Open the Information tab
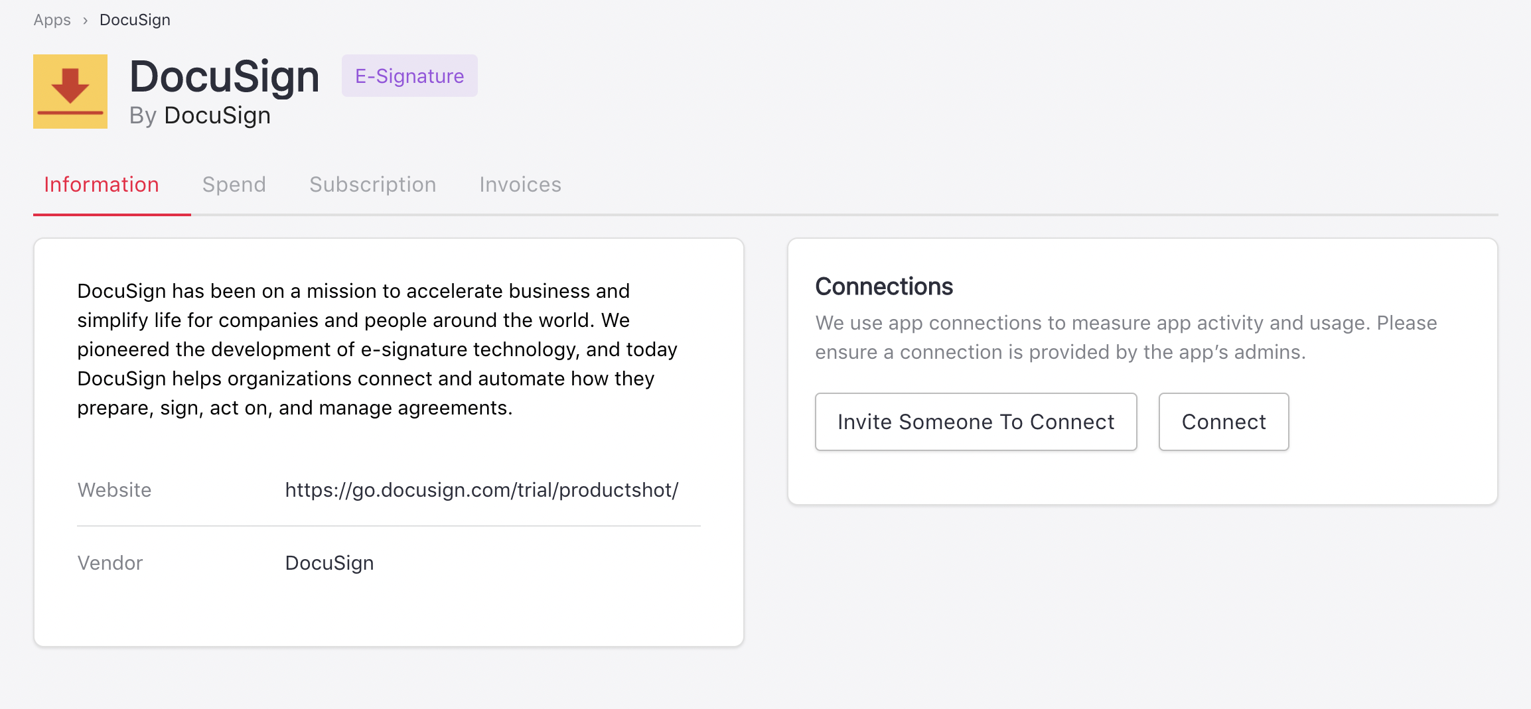This screenshot has height=709, width=1531. click(x=102, y=184)
